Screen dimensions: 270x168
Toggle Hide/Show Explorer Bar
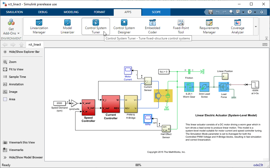coord(22,52)
